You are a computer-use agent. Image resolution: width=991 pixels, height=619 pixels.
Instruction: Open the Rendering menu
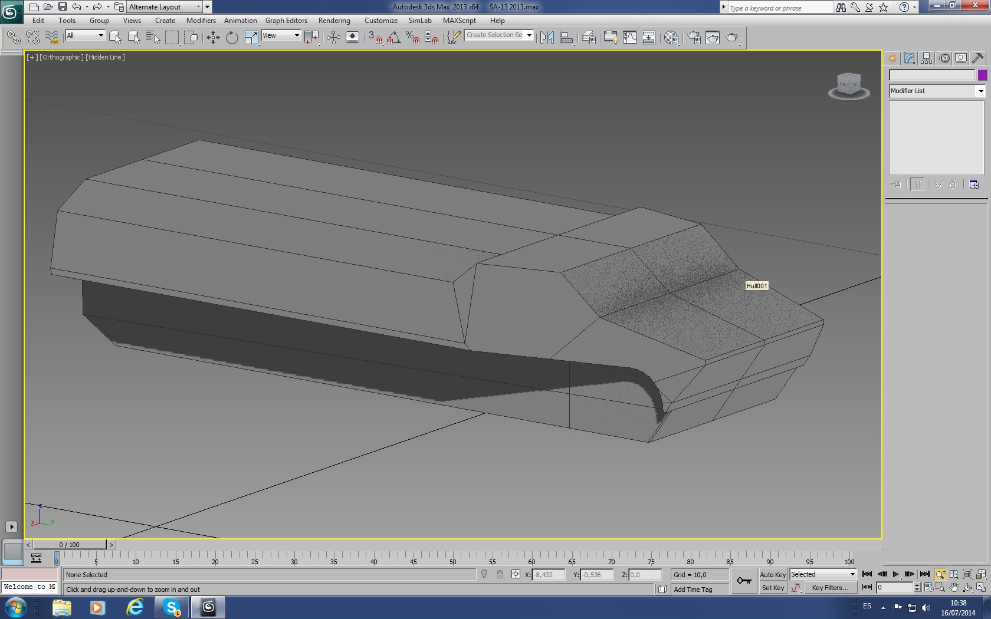tap(334, 21)
